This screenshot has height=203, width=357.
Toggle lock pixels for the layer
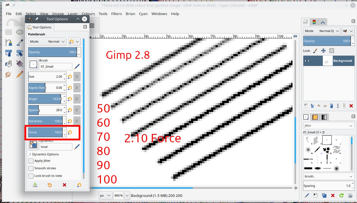[315, 51]
